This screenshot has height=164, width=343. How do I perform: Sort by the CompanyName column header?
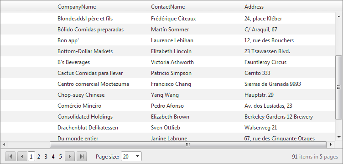77,7
